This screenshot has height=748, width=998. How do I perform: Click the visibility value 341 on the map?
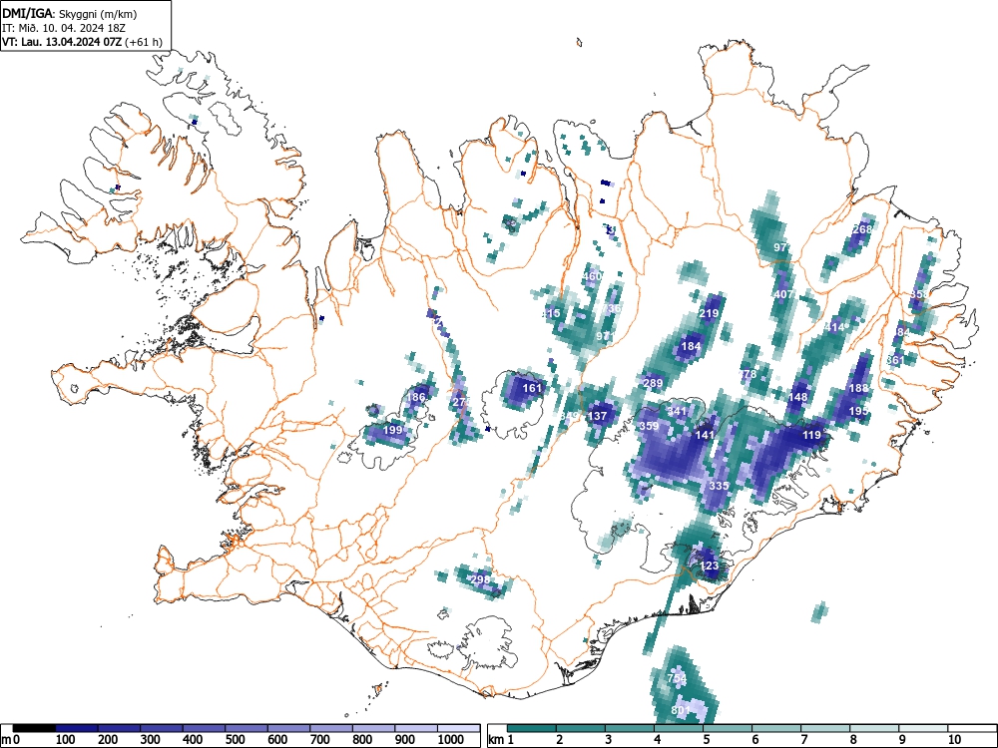(677, 412)
